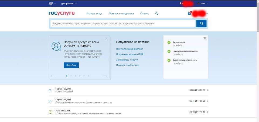
Task: Open Помощь и поддержка menu item
Action: point(121,14)
